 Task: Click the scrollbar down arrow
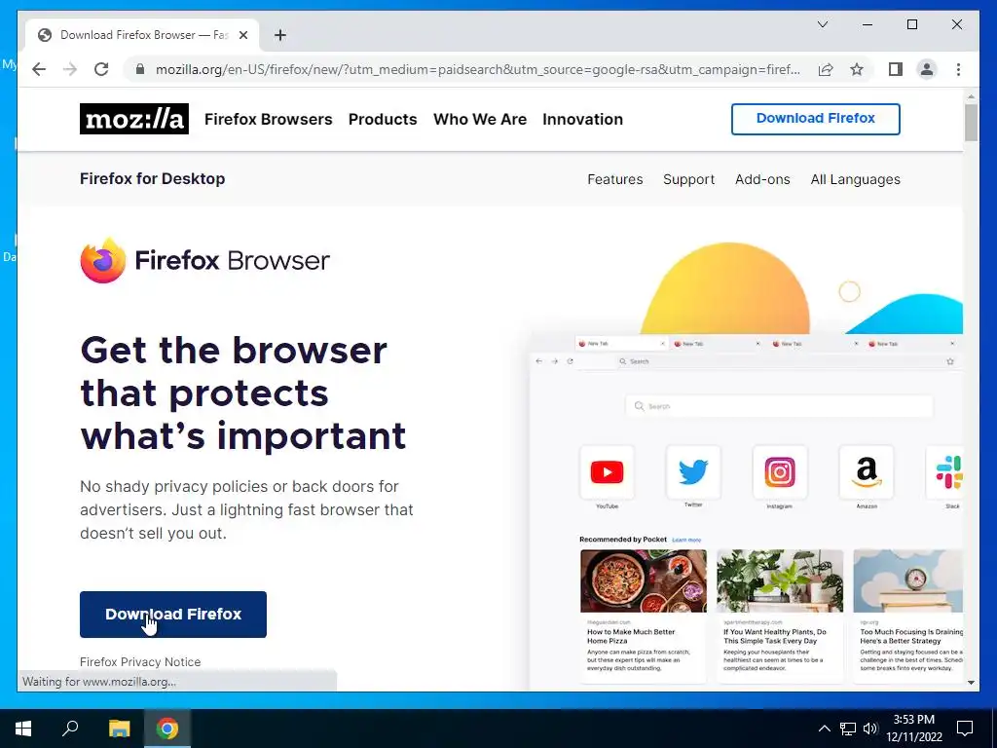[x=971, y=683]
